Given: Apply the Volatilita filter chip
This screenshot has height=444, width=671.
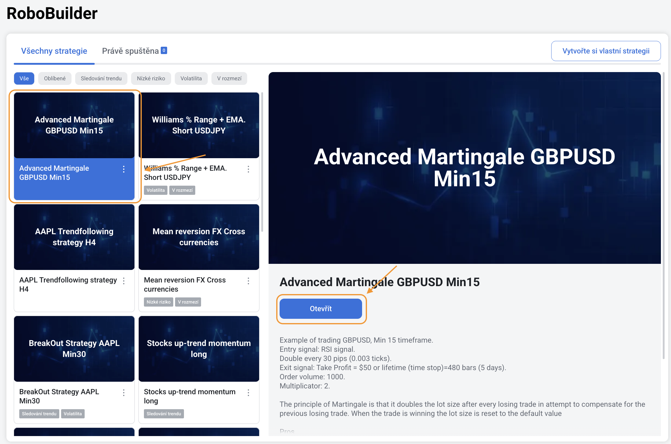Looking at the screenshot, I should (x=191, y=78).
